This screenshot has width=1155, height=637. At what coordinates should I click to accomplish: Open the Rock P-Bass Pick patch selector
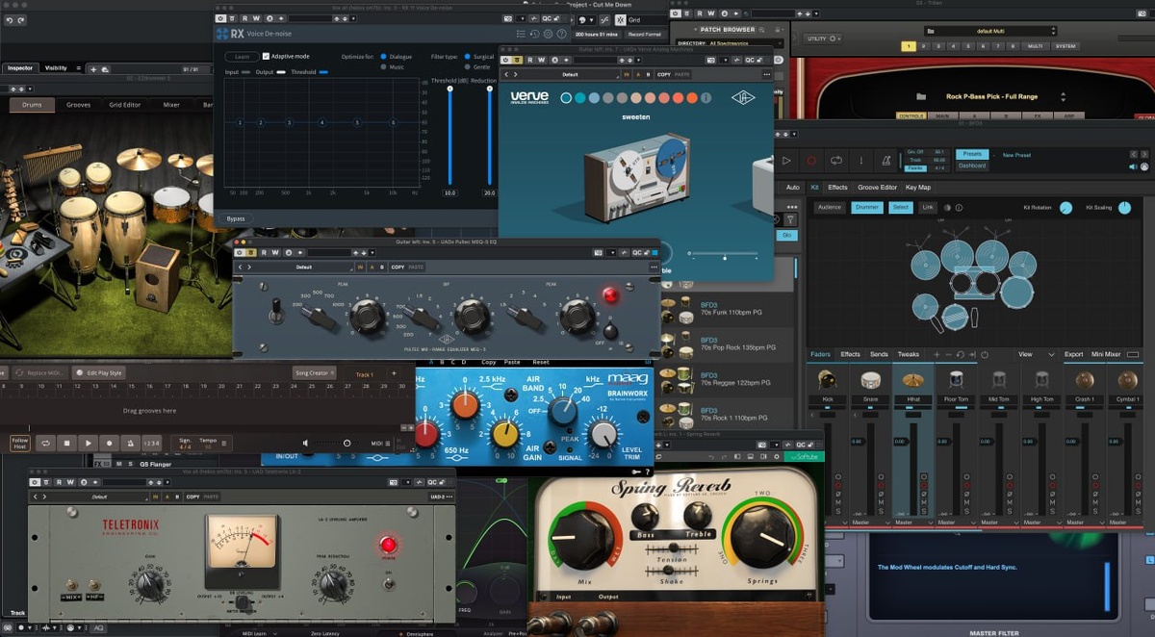[992, 96]
